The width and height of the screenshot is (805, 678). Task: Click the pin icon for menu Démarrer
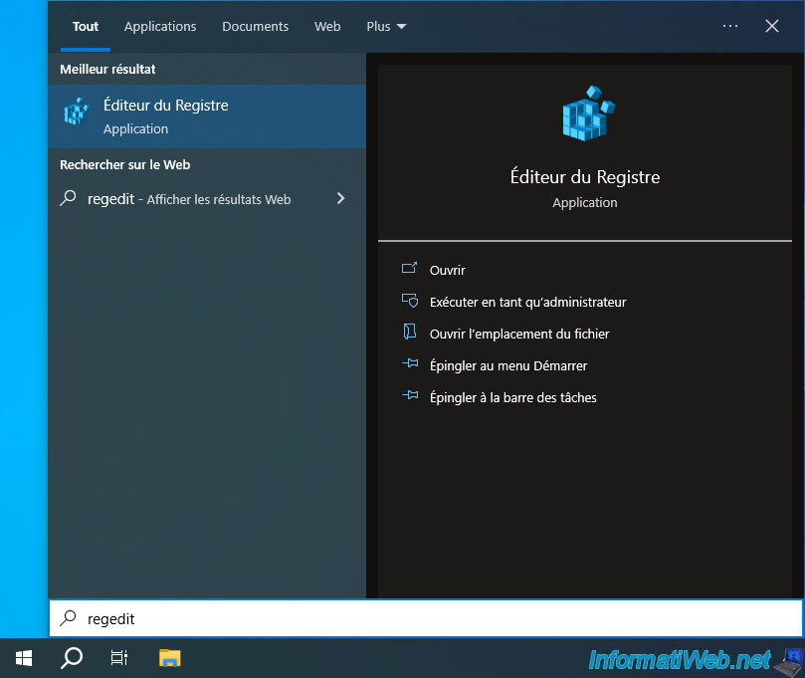(409, 364)
